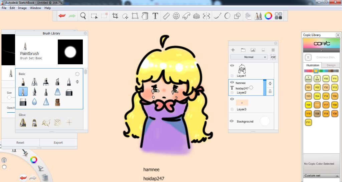Select the Y38 Copic color swatch
Screen dimensions: 342x182
click(334, 113)
